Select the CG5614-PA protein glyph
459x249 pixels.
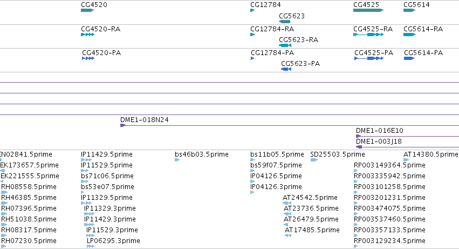(x=409, y=58)
